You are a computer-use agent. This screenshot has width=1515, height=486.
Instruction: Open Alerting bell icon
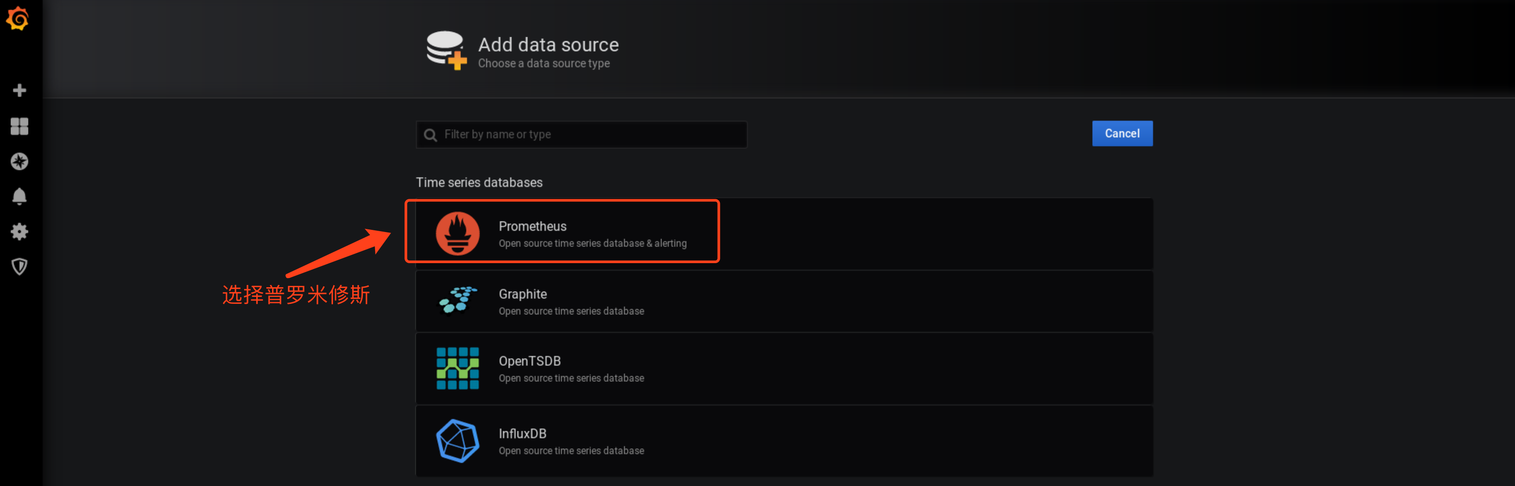[19, 196]
